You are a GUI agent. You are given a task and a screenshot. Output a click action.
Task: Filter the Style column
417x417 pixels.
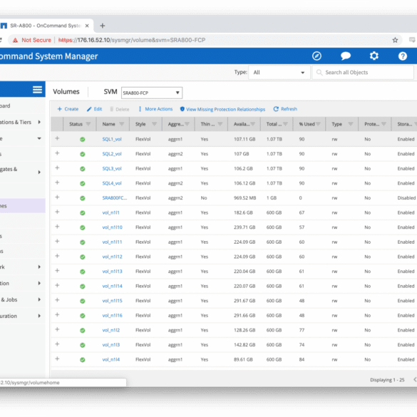154,124
